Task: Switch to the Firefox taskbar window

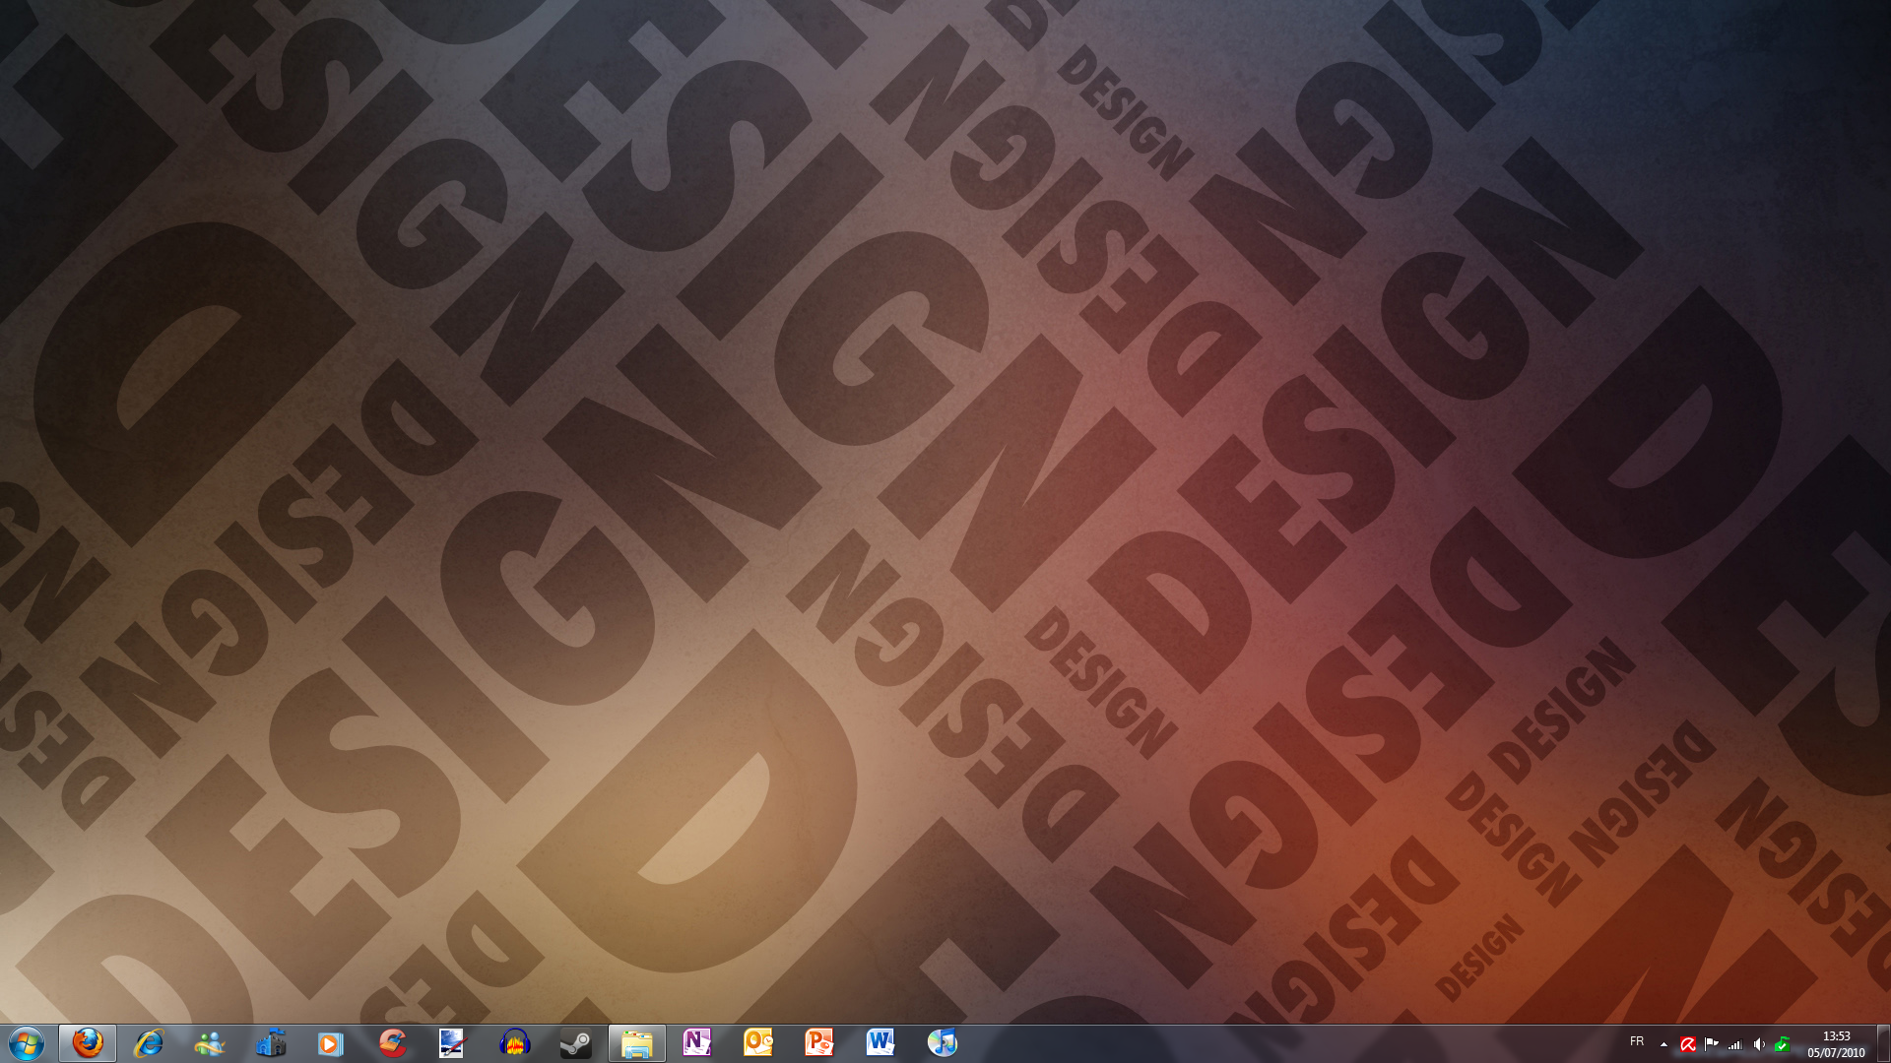Action: pos(88,1043)
